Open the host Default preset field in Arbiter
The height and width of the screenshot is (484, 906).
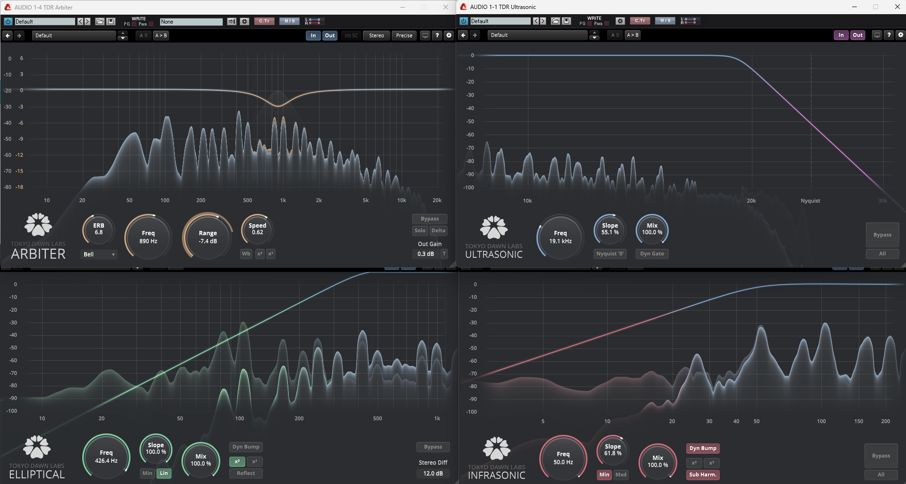click(x=44, y=22)
